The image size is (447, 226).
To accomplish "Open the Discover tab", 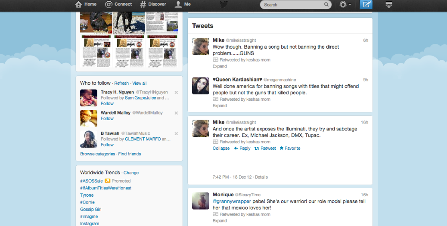I will click(153, 4).
